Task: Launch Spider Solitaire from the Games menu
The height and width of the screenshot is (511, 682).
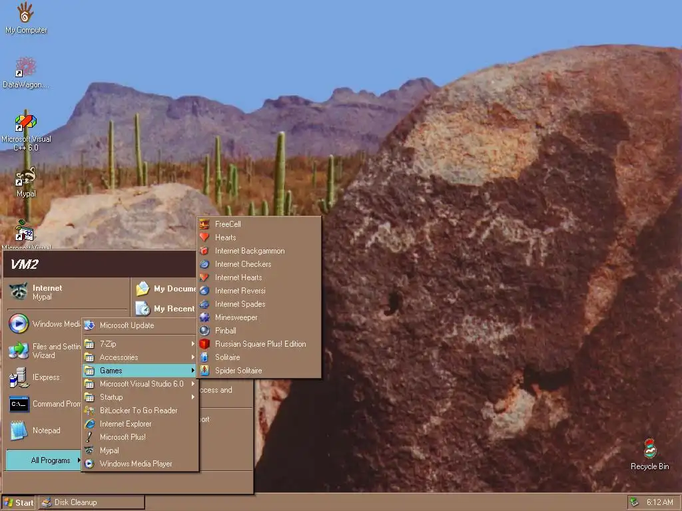Action: (x=259, y=371)
